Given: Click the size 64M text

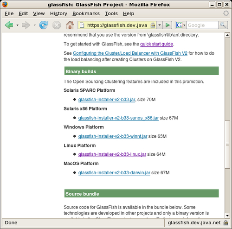Looking at the screenshot, I should coord(156,154).
